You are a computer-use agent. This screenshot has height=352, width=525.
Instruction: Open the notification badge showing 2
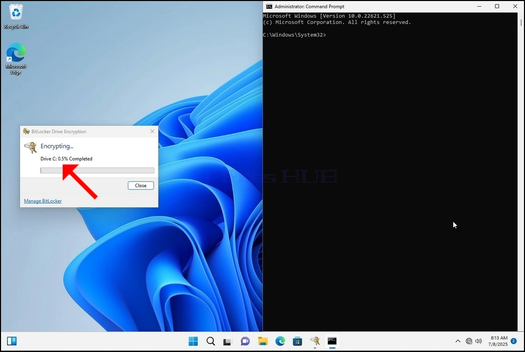coord(514,341)
